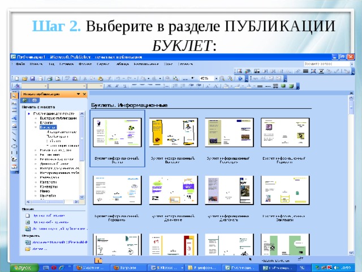Click the second link under Новая with the web page icon
Screen dimensions: 362x272
[51, 222]
